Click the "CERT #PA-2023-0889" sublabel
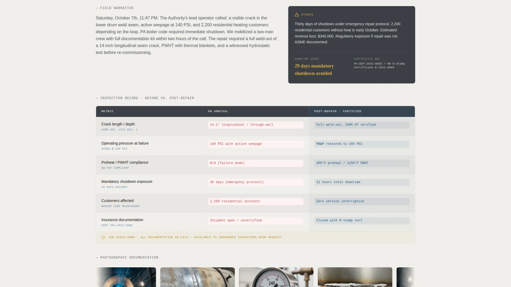Screen dimensions: 511x287 (117, 225)
